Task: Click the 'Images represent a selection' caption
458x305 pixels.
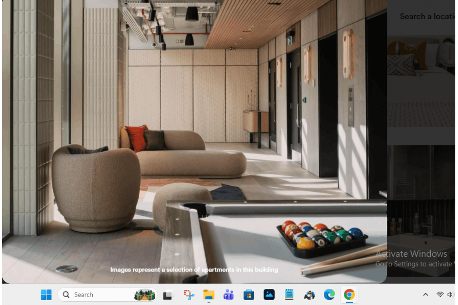Action: [194, 270]
